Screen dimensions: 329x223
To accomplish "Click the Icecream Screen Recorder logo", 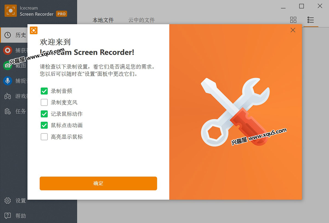I will coord(11,11).
